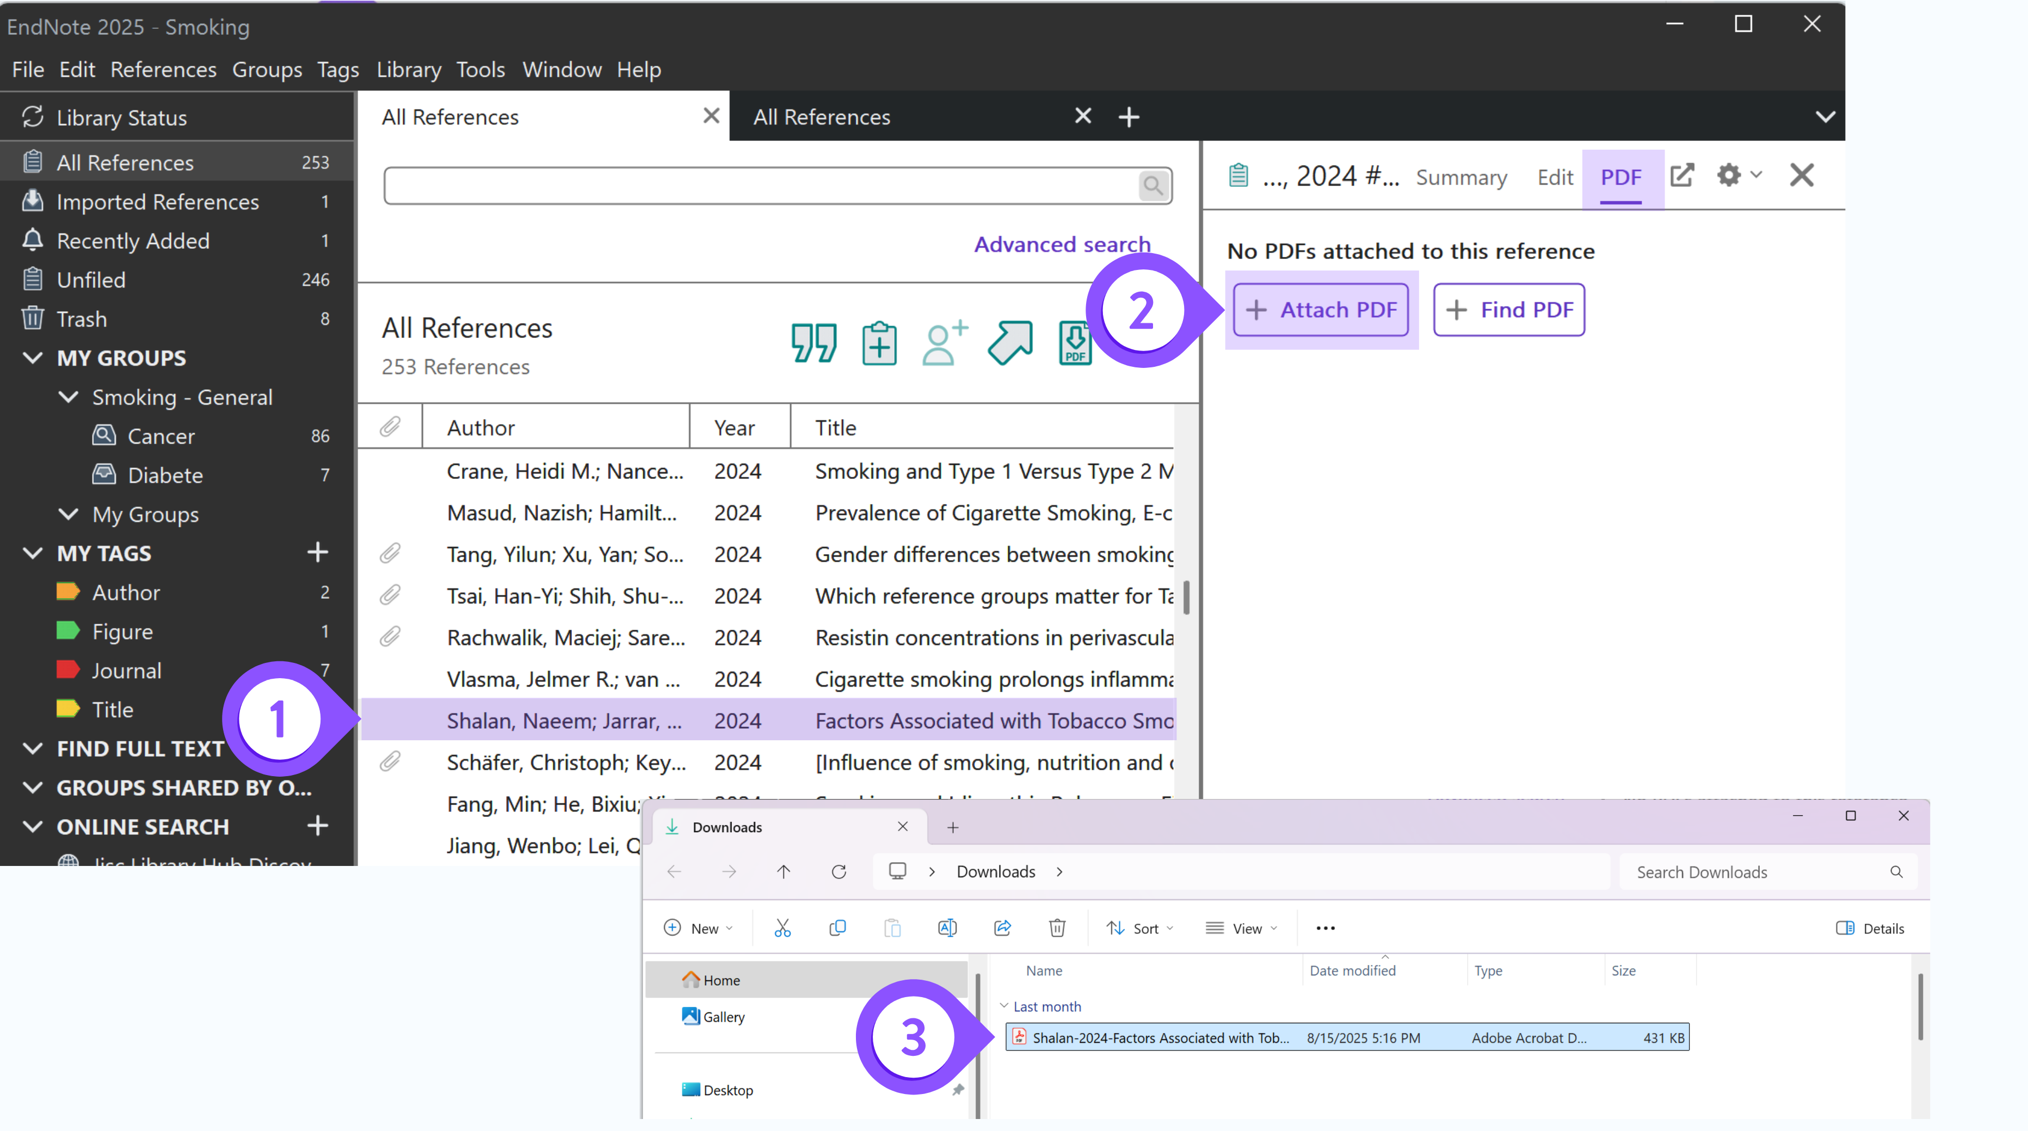
Task: Toggle the Details pane in Downloads
Action: (x=1870, y=928)
